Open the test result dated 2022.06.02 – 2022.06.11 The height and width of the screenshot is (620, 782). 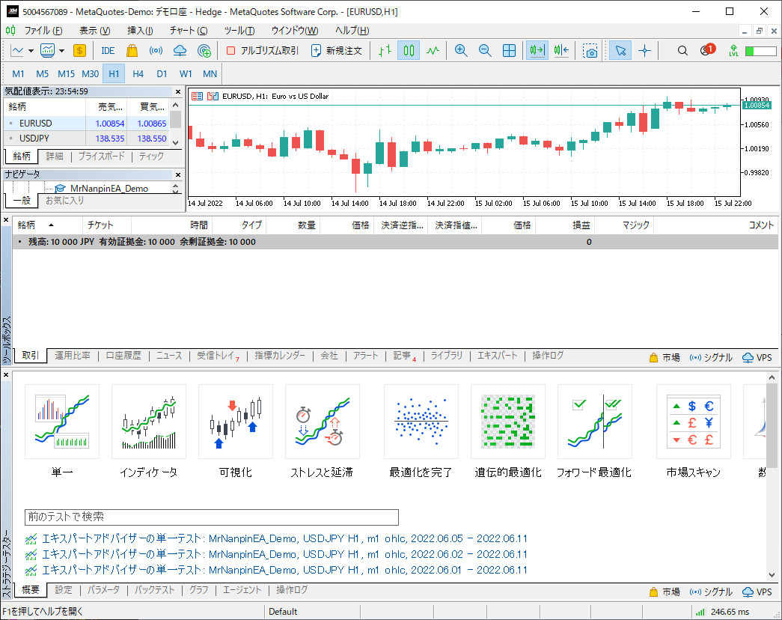tap(277, 554)
